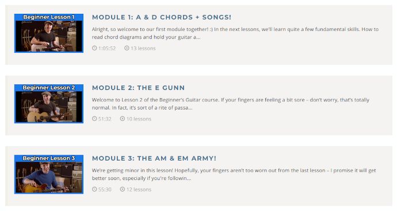Click Module 3 description 'We're getting minor'
This screenshot has width=397, height=211.
234,174
